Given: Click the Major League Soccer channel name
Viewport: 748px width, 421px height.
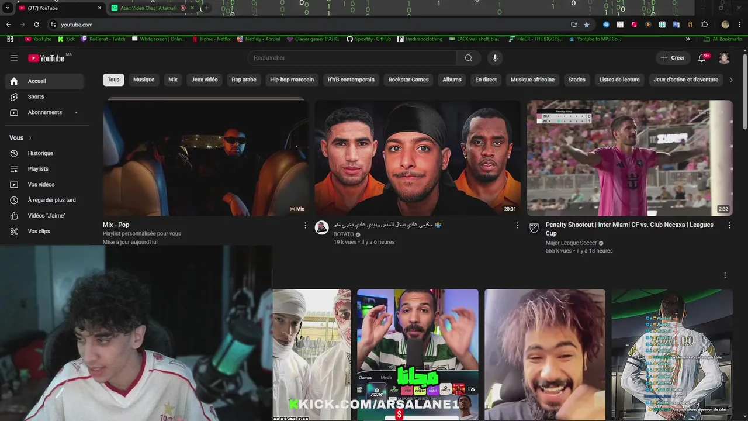Looking at the screenshot, I should [x=572, y=243].
